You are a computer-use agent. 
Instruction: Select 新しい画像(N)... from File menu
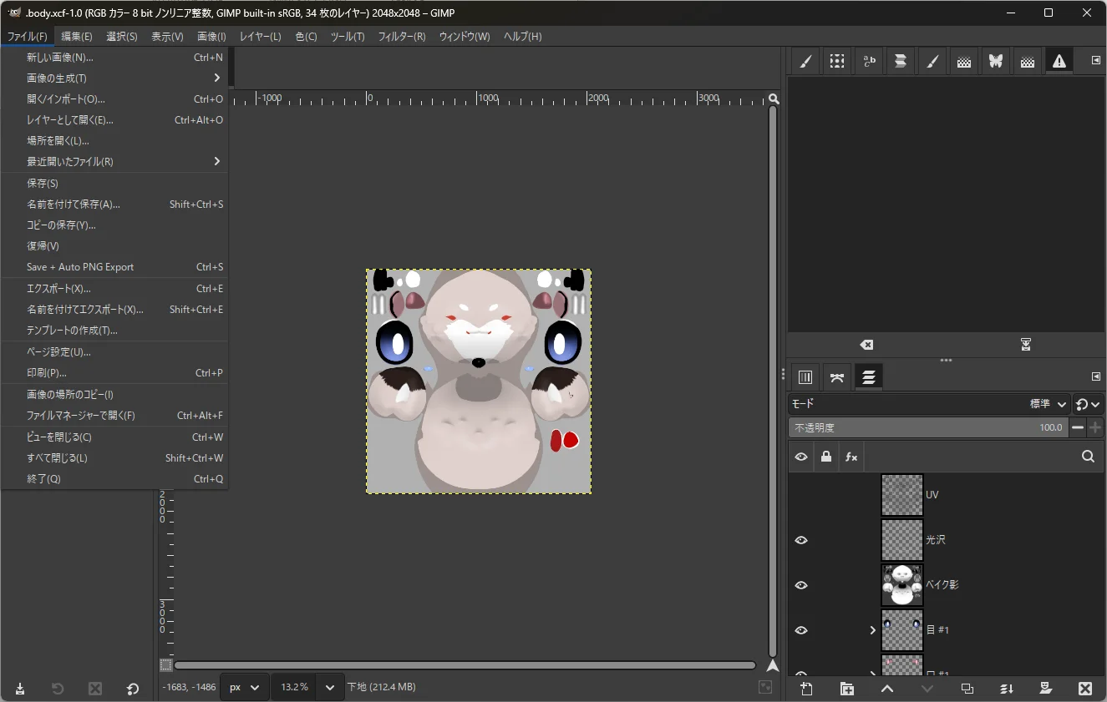[x=115, y=58]
